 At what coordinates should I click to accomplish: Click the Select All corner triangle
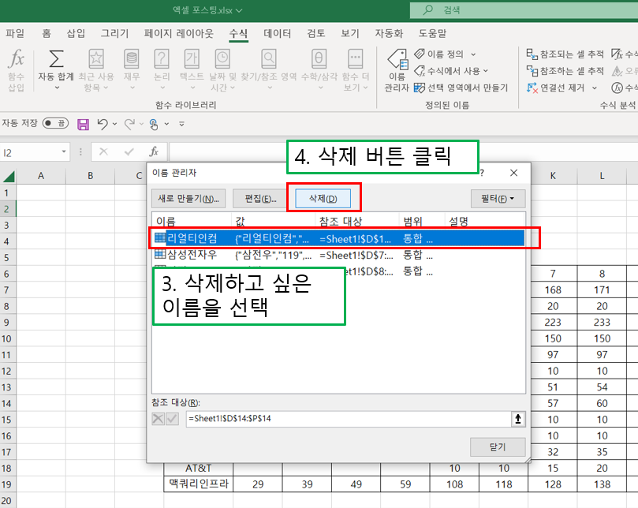(9, 176)
